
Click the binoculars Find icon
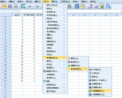coord(69,6)
